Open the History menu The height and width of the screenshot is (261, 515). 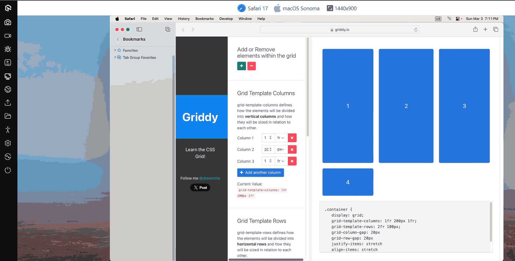[184, 19]
